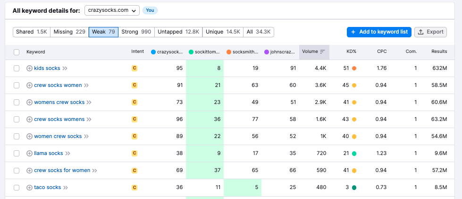
Task: Click the intent C badge for kids socks
Action: click(134, 68)
